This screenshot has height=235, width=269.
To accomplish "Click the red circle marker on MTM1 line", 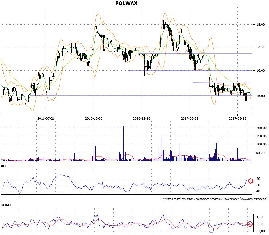I will click(x=250, y=224).
